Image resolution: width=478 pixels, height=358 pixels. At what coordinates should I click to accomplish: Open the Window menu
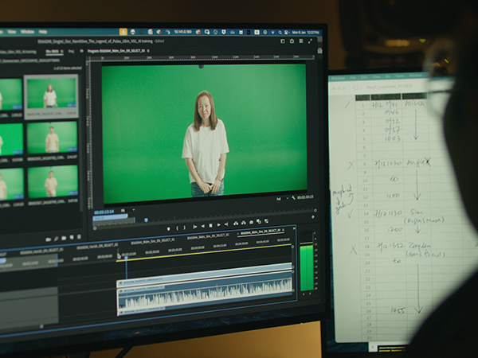[x=27, y=32]
